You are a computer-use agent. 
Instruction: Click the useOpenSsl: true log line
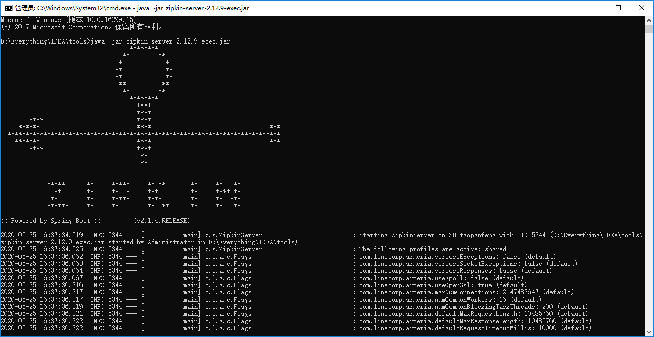coord(264,285)
